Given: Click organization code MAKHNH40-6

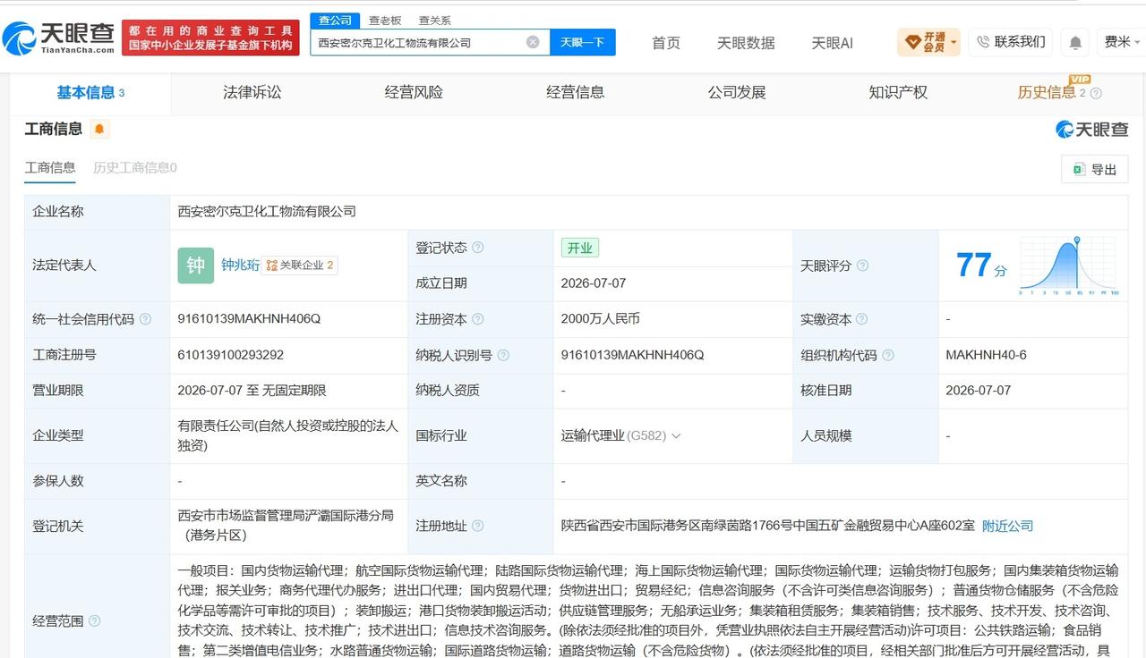Looking at the screenshot, I should point(986,355).
